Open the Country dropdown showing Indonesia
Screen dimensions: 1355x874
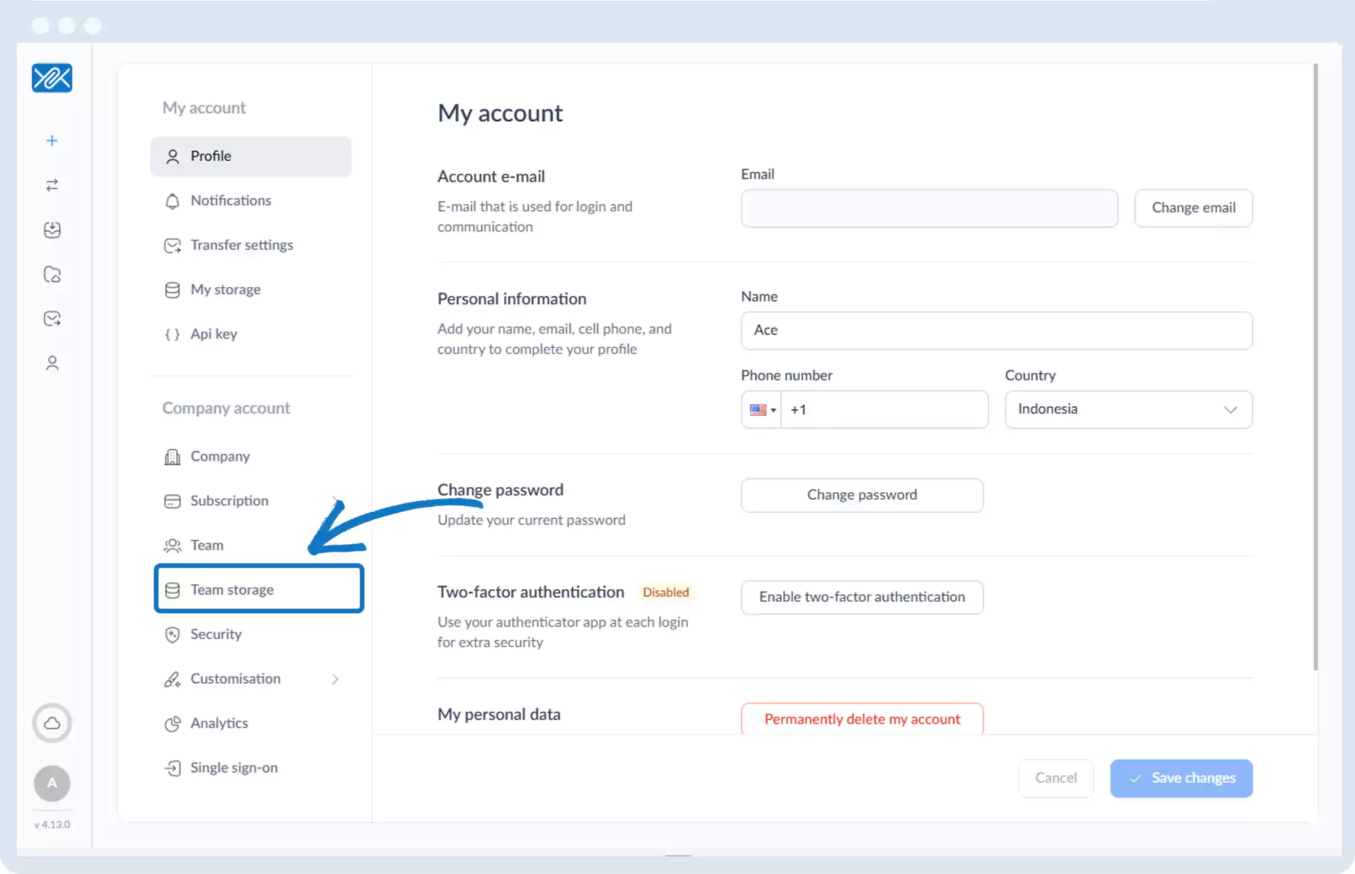pos(1128,410)
